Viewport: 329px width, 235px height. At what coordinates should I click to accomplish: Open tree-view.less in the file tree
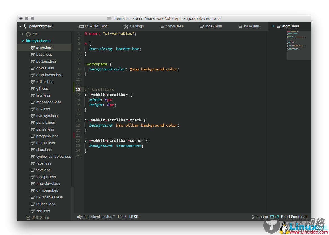pos(48,184)
